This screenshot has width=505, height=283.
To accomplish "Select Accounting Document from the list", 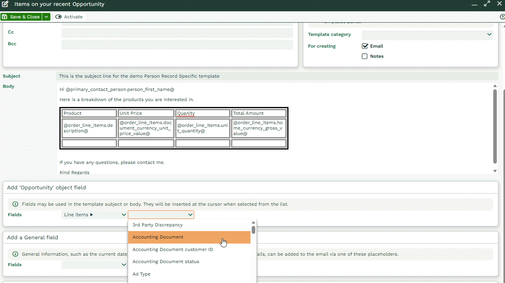I will [190, 237].
